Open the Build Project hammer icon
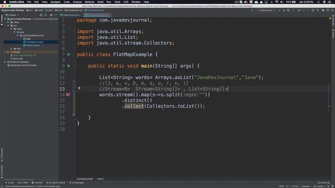 (x=252, y=10)
